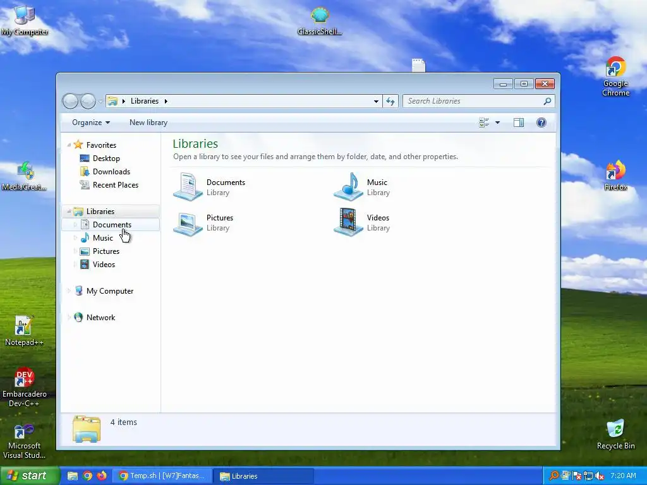
Task: Select the Firefox desktop shortcut
Action: pos(615,176)
